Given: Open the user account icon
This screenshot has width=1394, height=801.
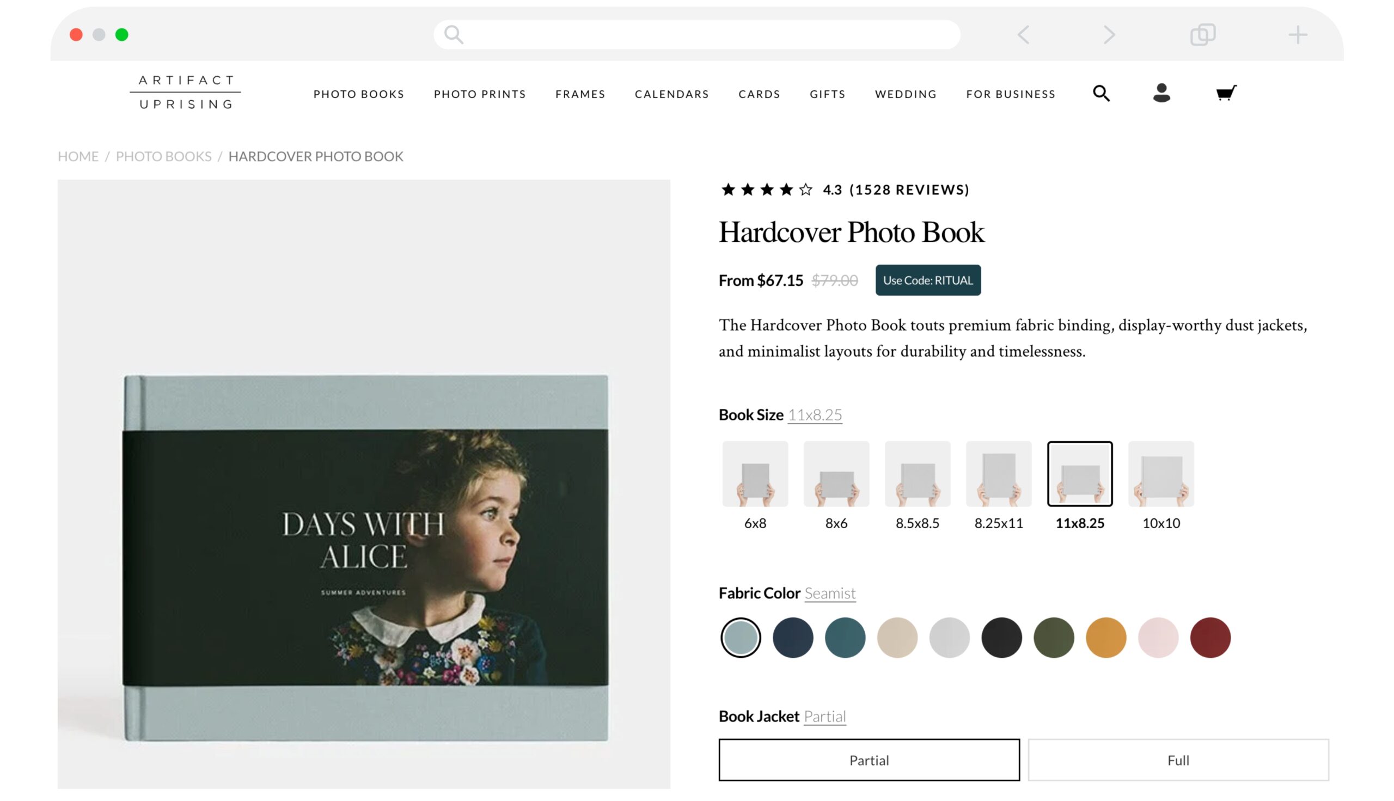Looking at the screenshot, I should click(1161, 93).
